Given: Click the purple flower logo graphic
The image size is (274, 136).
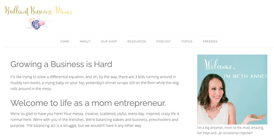Looking at the screenshot, I should pyautogui.click(x=36, y=24).
